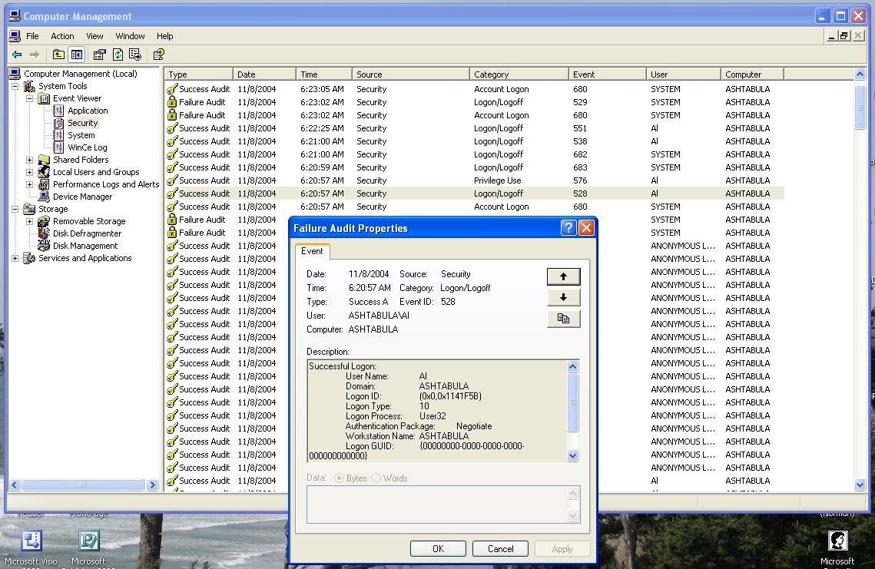Click the Computer Management menu bar system icon
This screenshot has width=875, height=569.
tap(15, 36)
